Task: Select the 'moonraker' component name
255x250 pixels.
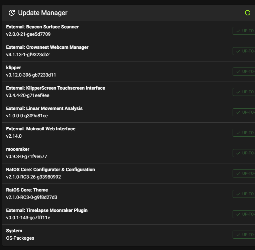Action: pyautogui.click(x=18, y=149)
